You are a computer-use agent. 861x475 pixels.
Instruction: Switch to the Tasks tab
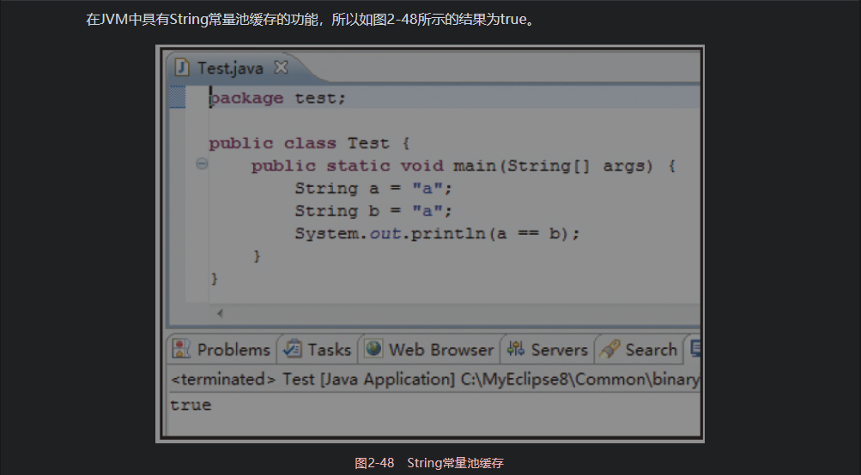click(318, 350)
